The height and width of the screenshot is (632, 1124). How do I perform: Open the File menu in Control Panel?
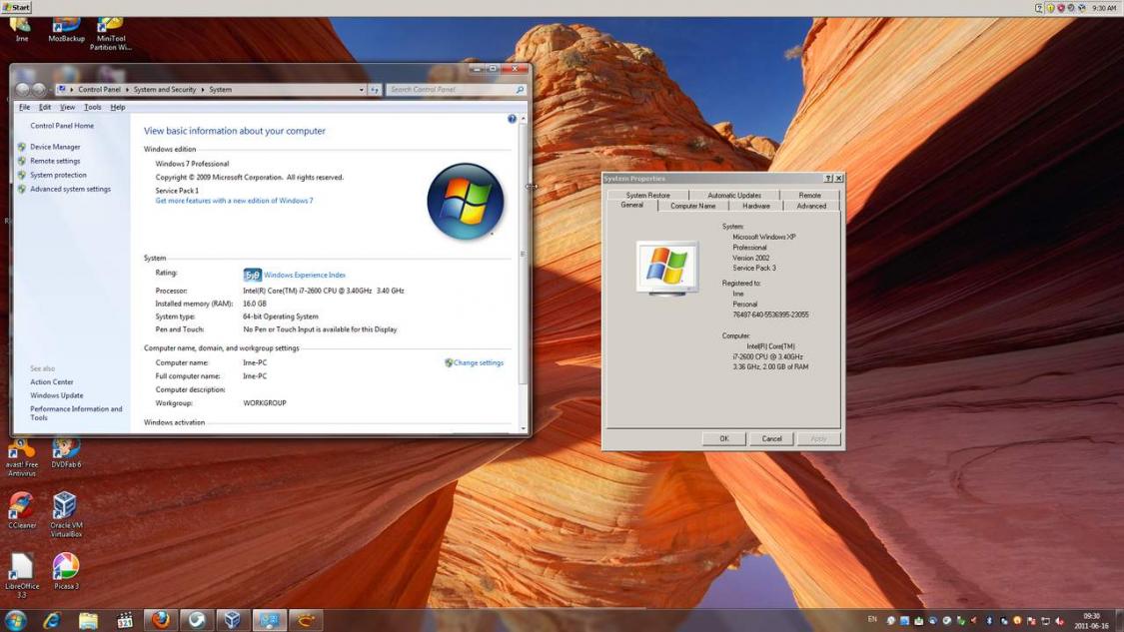(x=24, y=108)
